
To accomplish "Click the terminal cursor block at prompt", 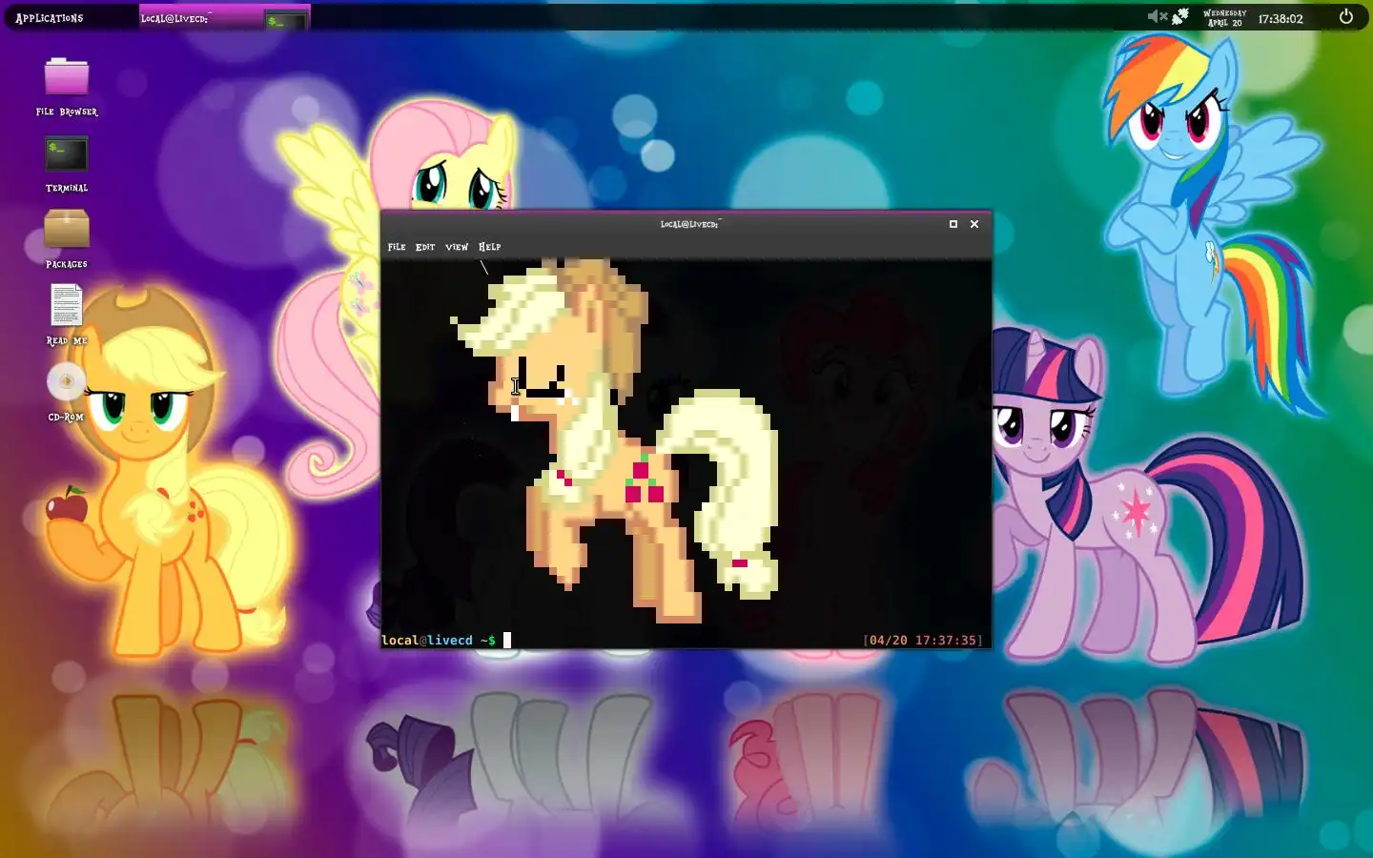I will click(x=507, y=641).
